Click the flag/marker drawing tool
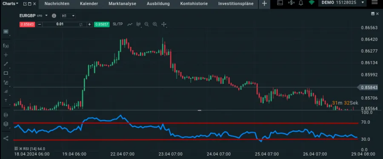This screenshot has height=159, width=383. coord(6,91)
